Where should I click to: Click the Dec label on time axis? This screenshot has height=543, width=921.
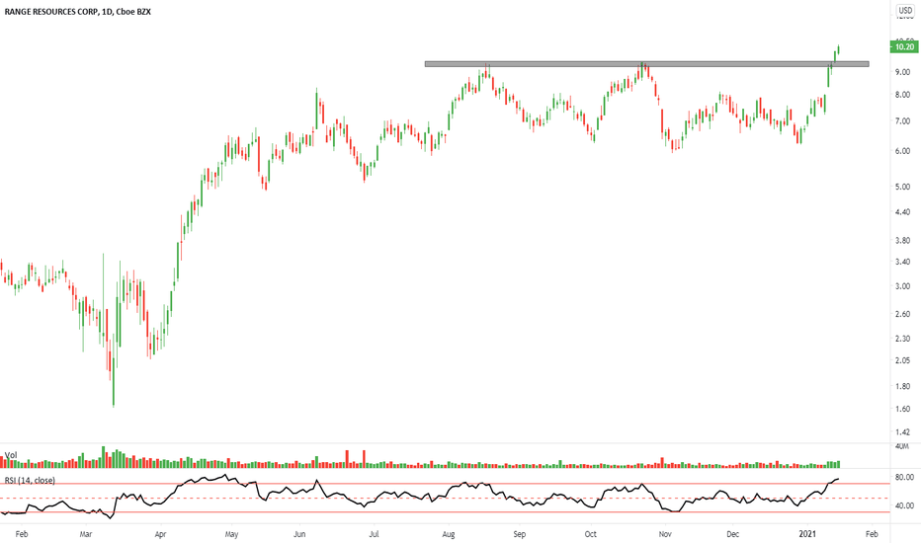732,534
